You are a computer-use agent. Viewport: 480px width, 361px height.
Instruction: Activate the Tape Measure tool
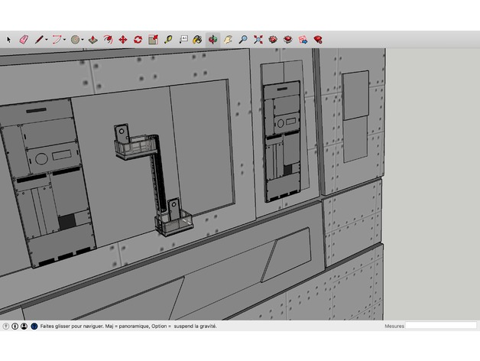(168, 40)
